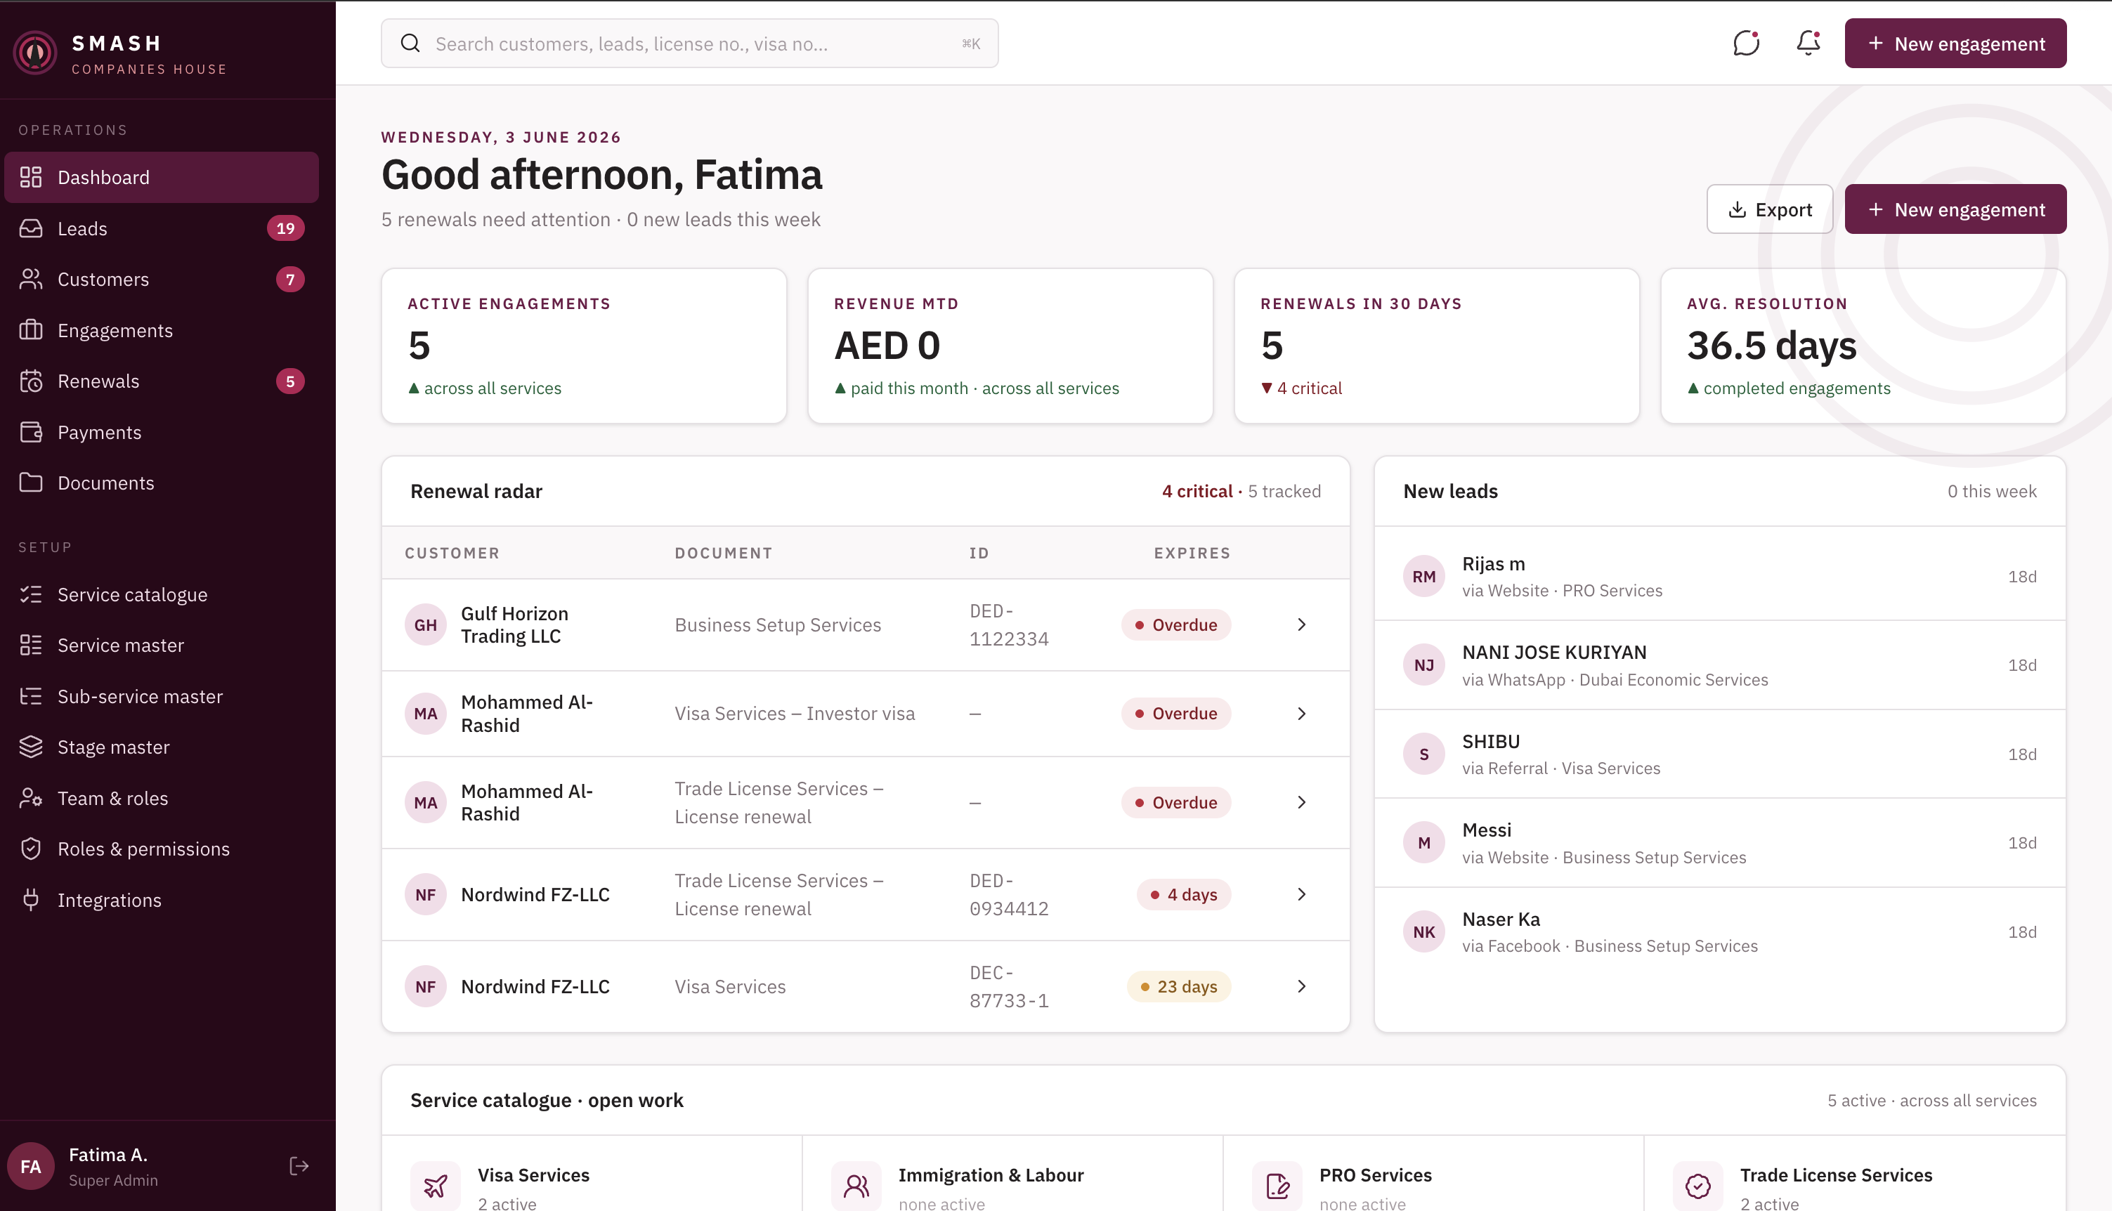Open Payments from the sidebar
2112x1211 pixels.
(162, 433)
